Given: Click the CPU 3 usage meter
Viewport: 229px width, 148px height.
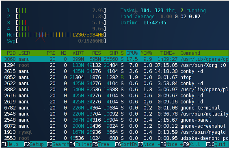Looking at the screenshot, I should (x=56, y=23).
